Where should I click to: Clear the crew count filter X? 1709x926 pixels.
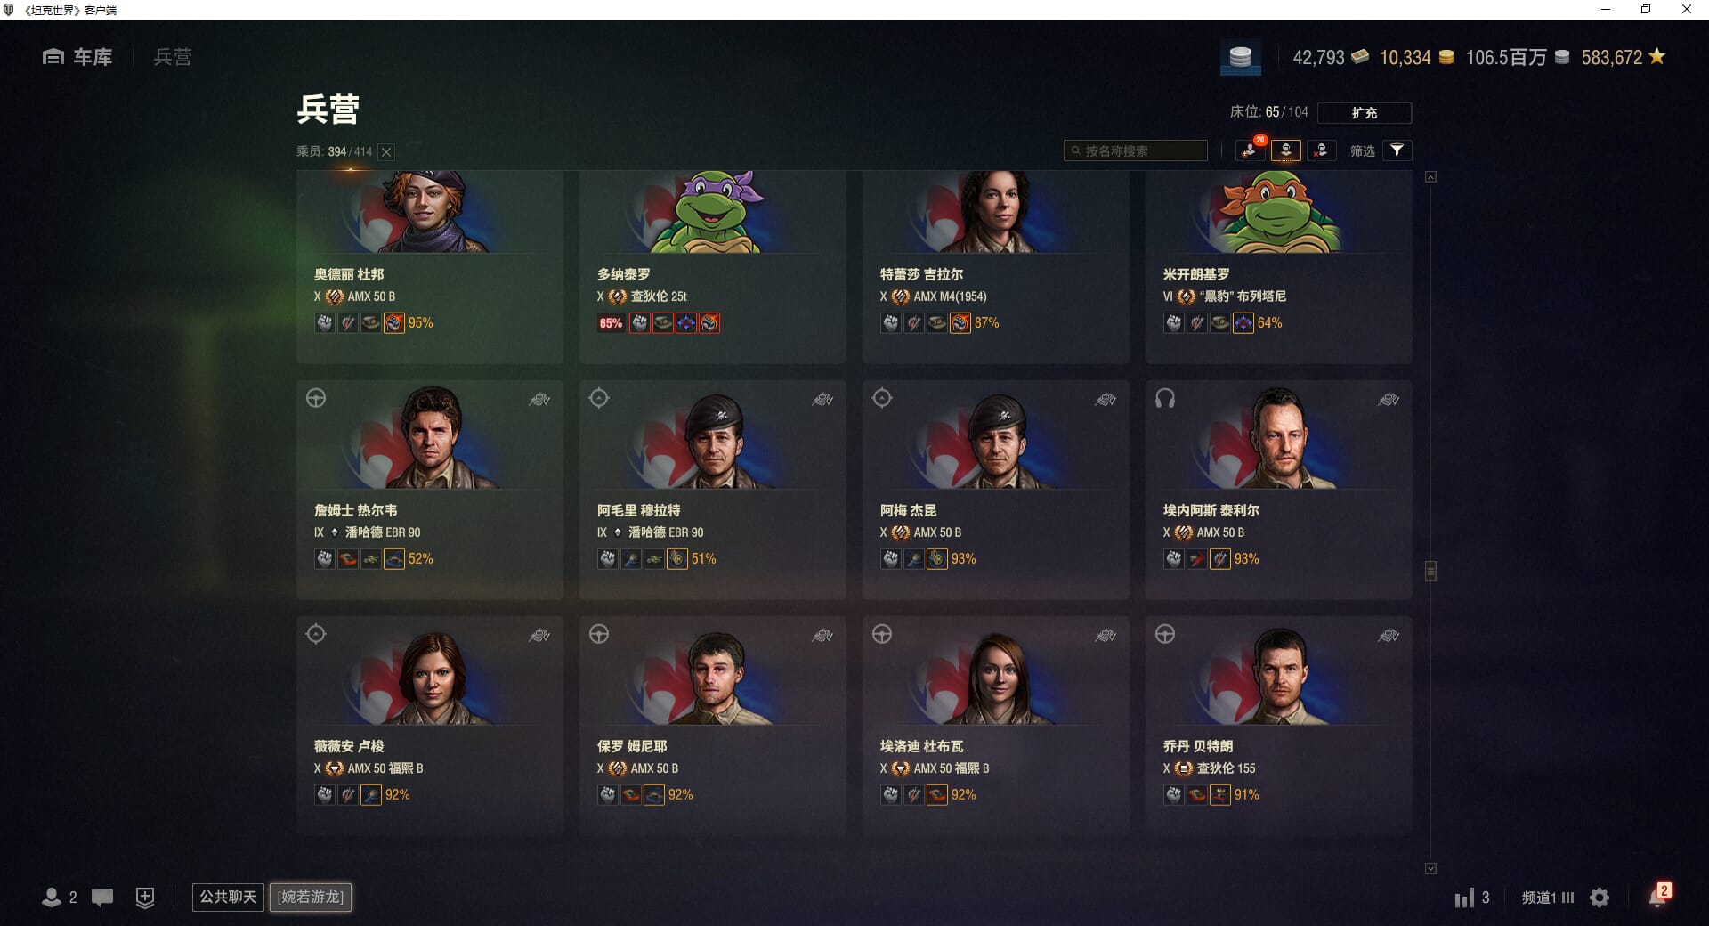(386, 152)
